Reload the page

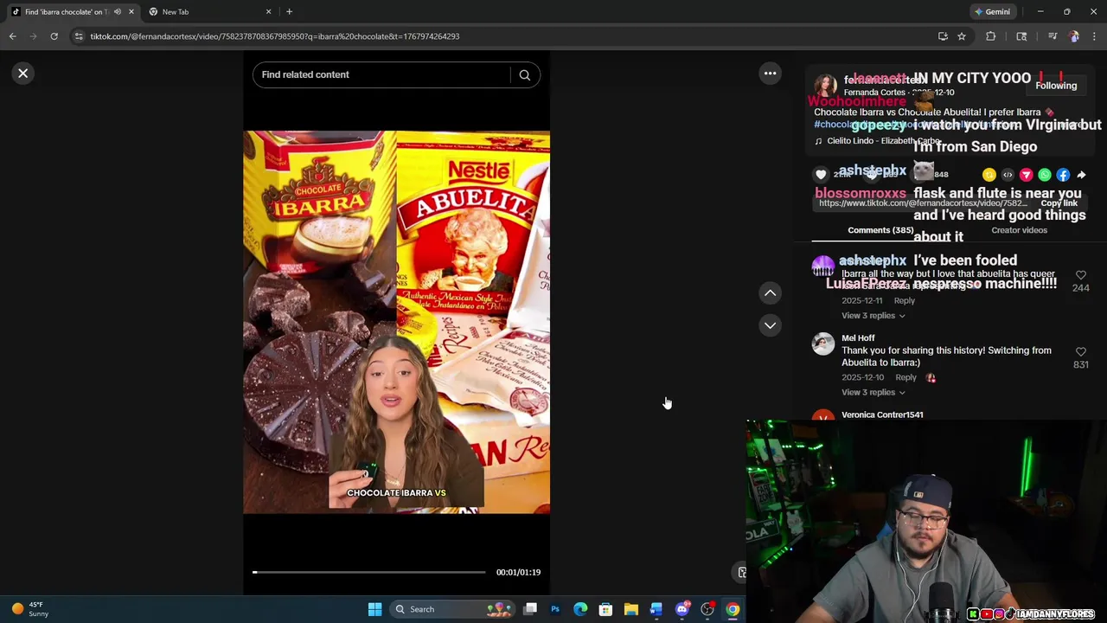pos(54,36)
